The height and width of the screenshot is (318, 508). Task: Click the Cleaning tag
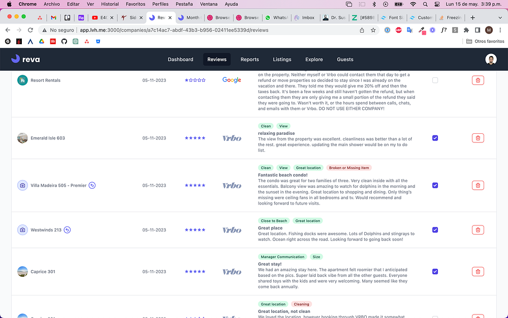pyautogui.click(x=301, y=304)
